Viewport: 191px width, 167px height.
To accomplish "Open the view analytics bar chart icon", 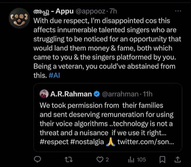I will [x=131, y=159].
